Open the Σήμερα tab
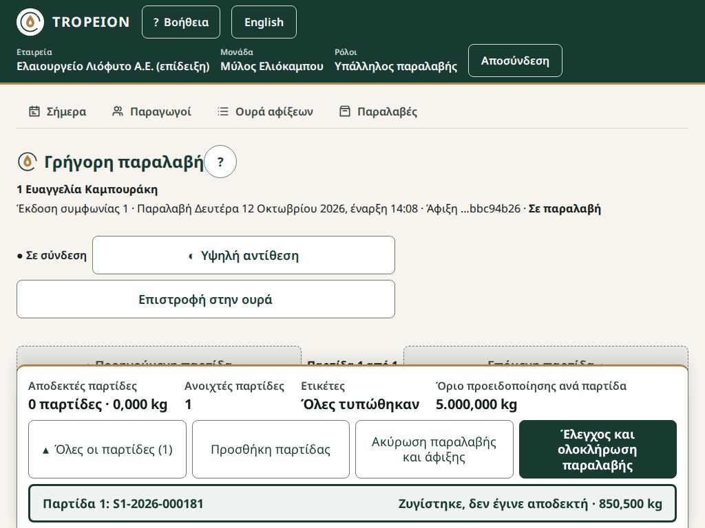Image resolution: width=705 pixels, height=528 pixels. point(58,111)
